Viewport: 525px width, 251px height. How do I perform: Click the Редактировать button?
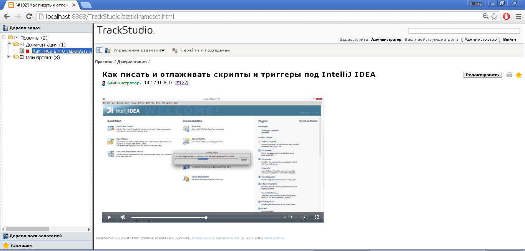tap(483, 75)
